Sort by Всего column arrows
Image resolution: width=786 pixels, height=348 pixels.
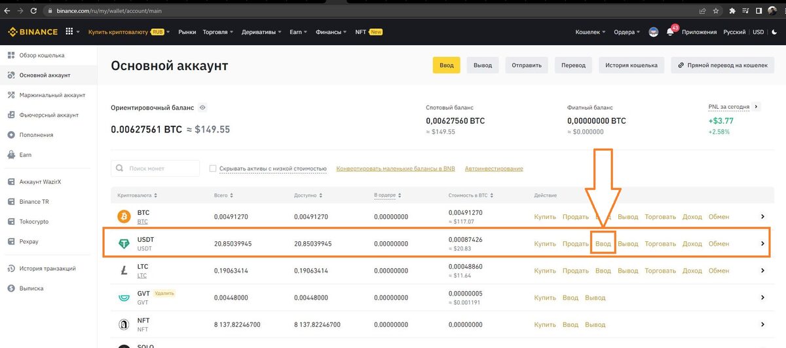(x=232, y=195)
